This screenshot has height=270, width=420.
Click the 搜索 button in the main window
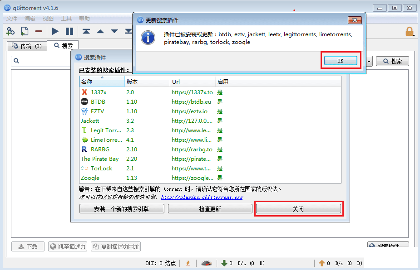click(x=392, y=61)
